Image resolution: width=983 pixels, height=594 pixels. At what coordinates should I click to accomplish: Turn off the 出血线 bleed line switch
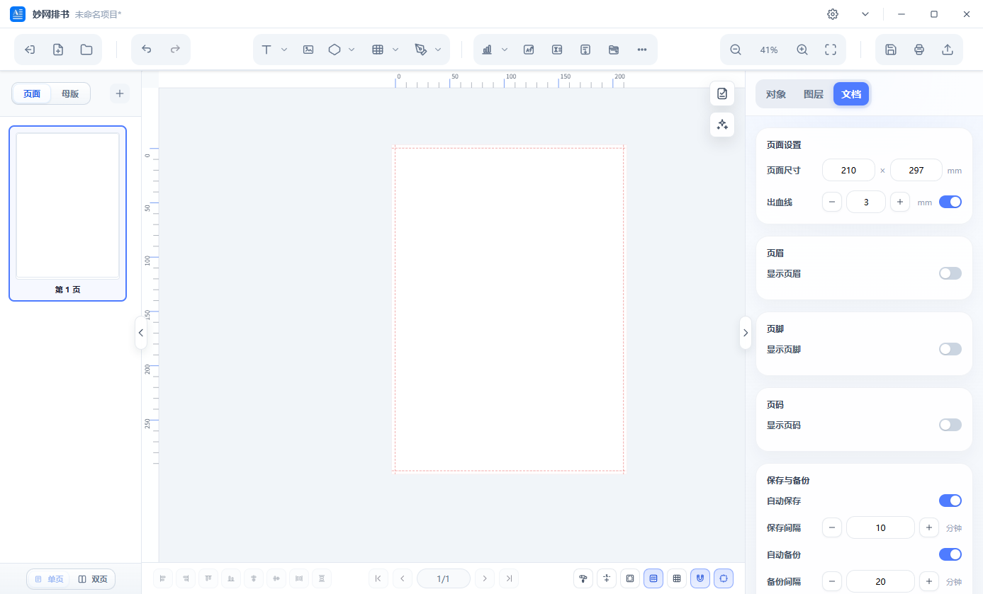950,202
